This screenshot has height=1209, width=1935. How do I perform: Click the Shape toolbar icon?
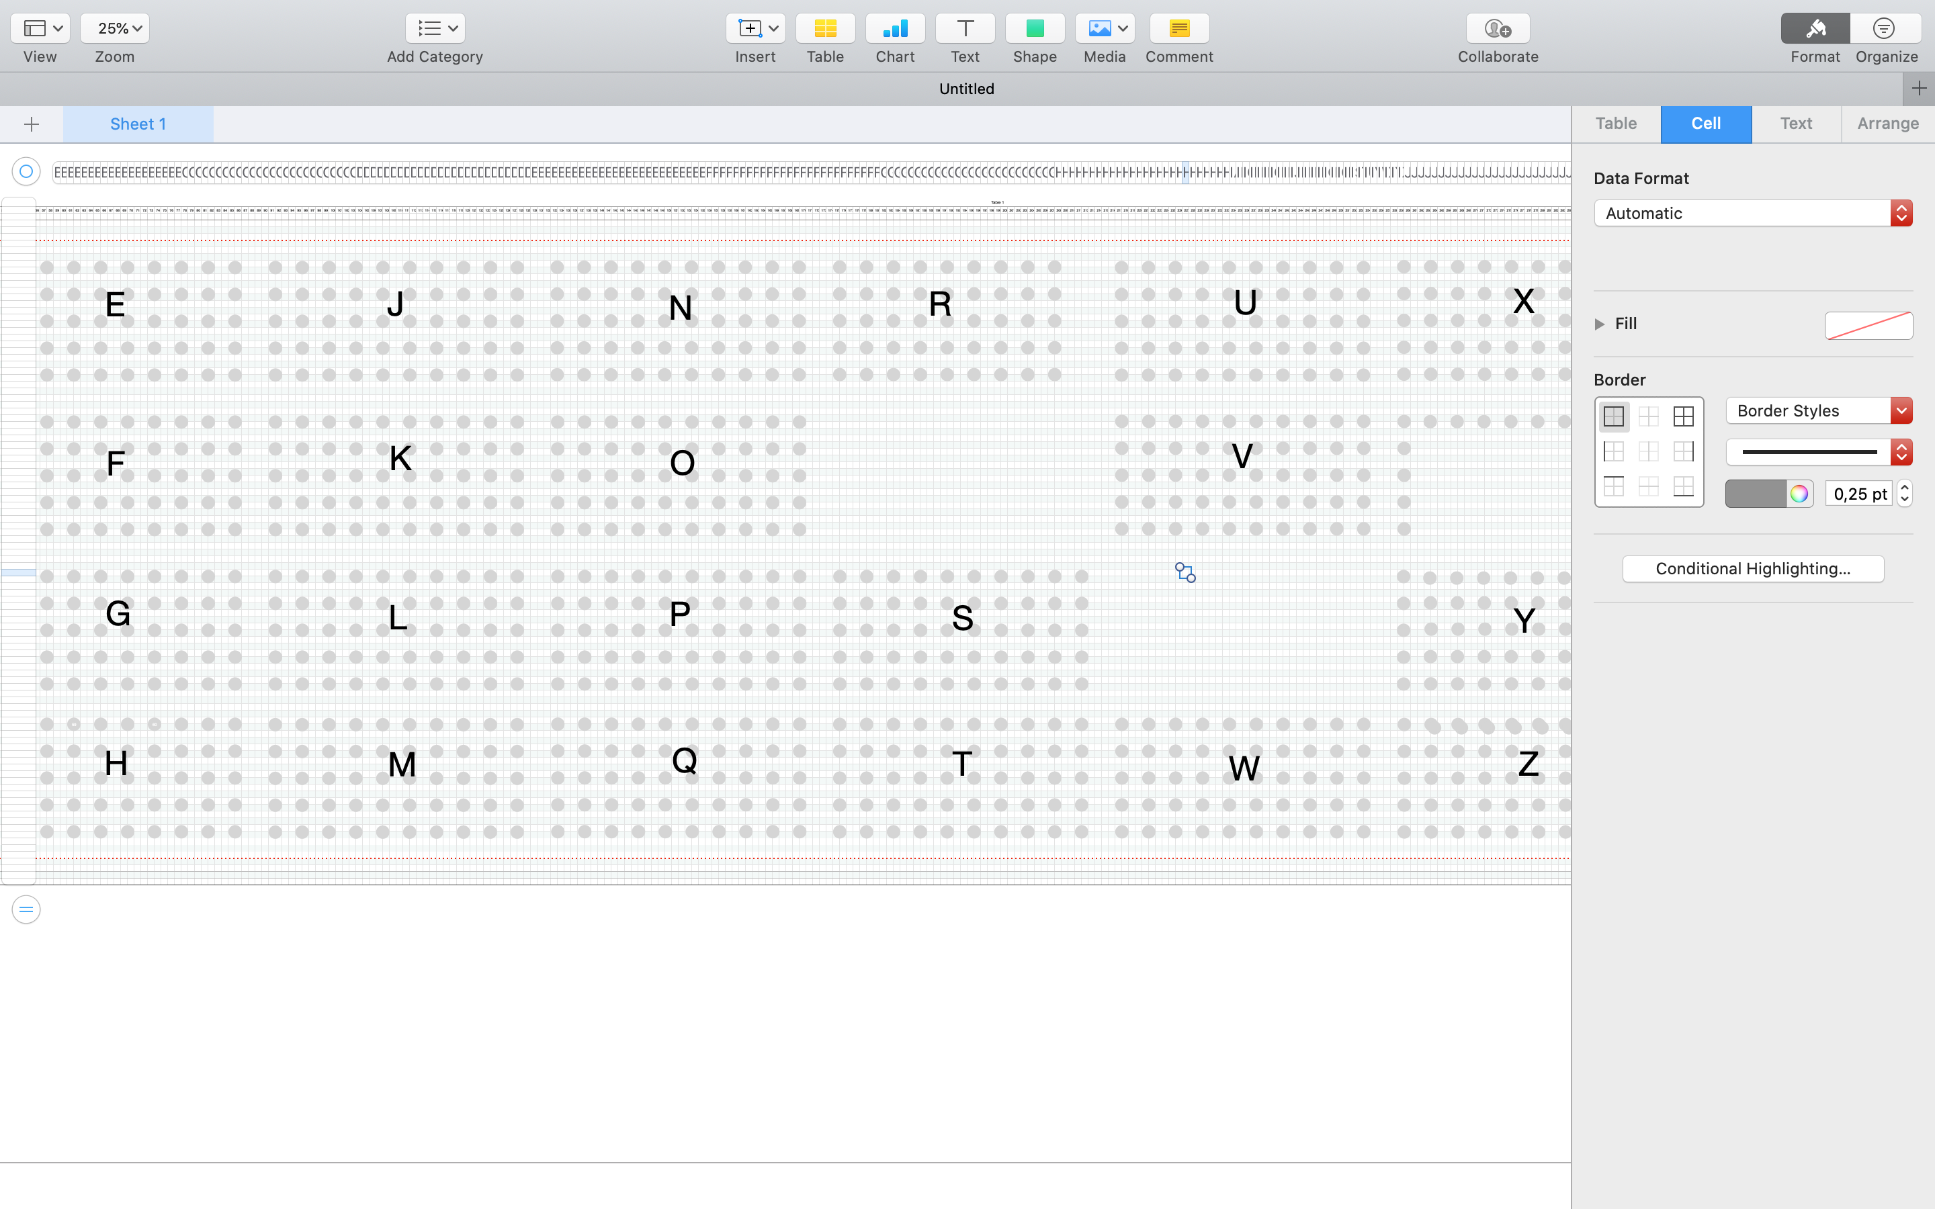click(1034, 29)
